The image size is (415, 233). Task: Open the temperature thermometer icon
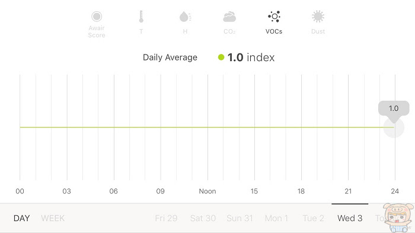tap(141, 17)
